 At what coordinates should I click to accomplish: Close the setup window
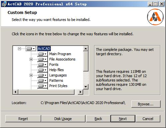click(162, 4)
